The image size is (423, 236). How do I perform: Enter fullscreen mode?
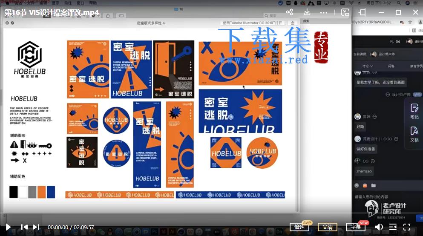[x=407, y=227]
